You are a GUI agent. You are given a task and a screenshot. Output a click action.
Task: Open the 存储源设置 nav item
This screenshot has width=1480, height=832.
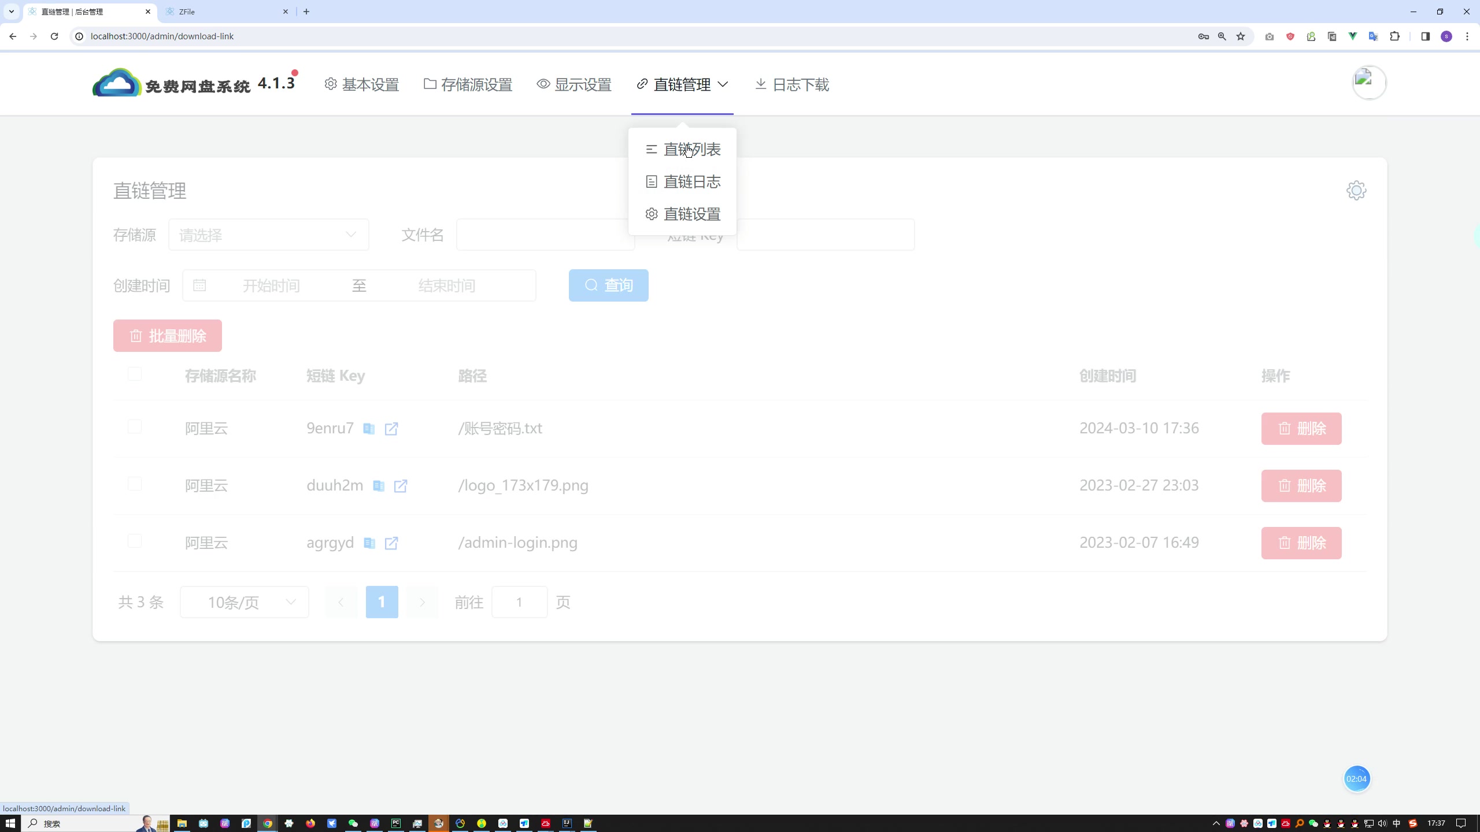468,84
